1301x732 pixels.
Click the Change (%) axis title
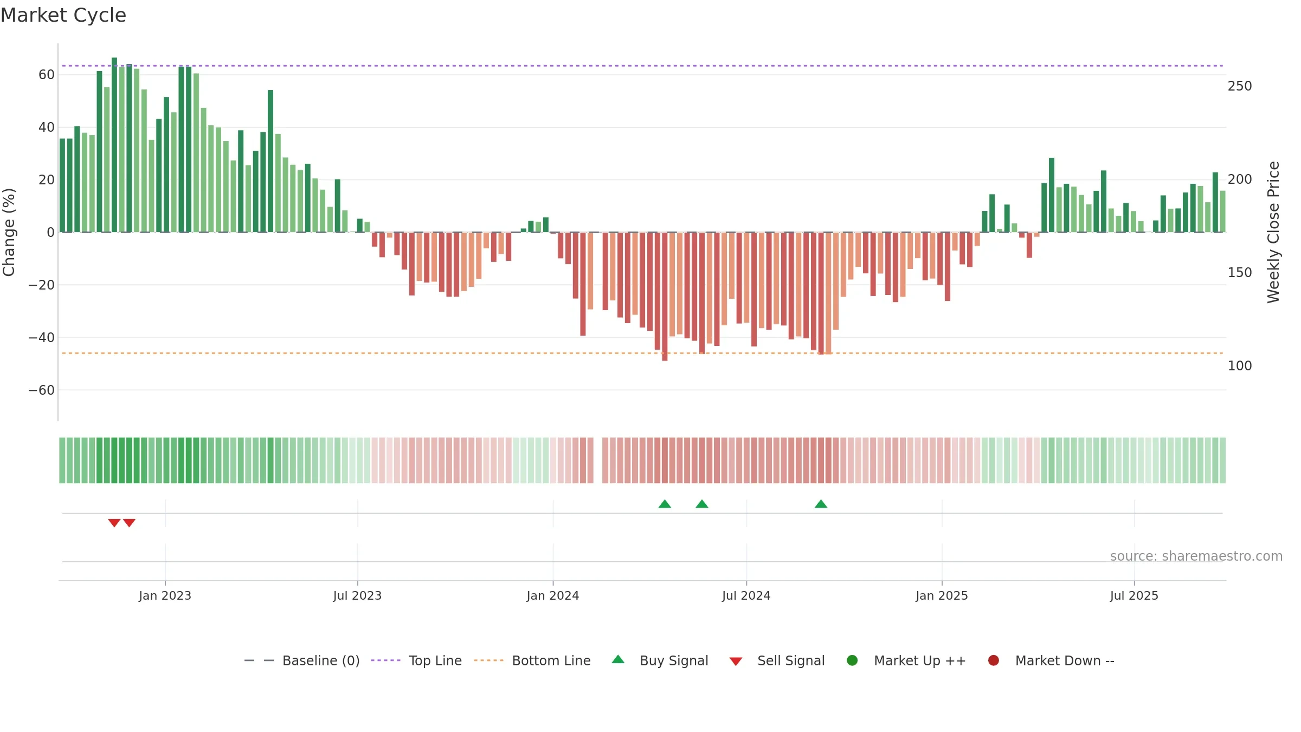click(x=9, y=232)
